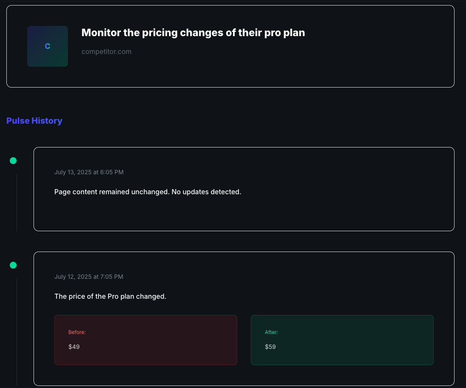Viewport: 466px width, 388px height.
Task: Click the vertical timeline line below July 13 dot
Action: pyautogui.click(x=17, y=203)
